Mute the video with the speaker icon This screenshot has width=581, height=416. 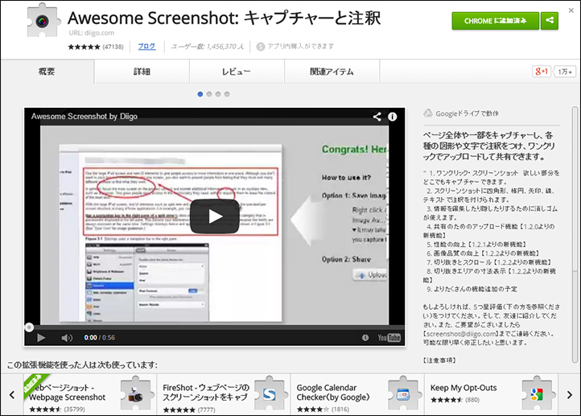click(67, 337)
